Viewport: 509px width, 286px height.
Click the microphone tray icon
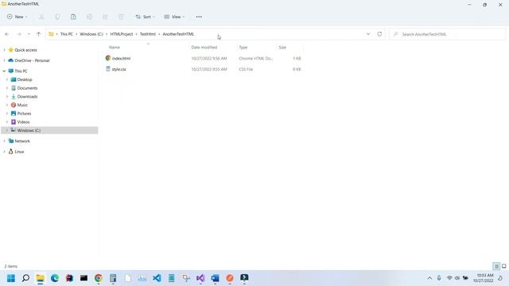pyautogui.click(x=439, y=278)
